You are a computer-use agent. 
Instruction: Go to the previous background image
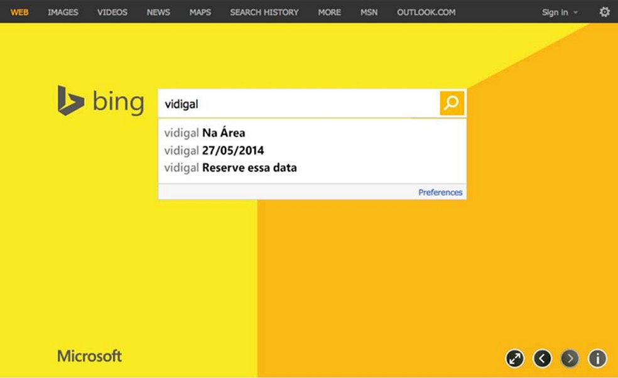point(543,359)
